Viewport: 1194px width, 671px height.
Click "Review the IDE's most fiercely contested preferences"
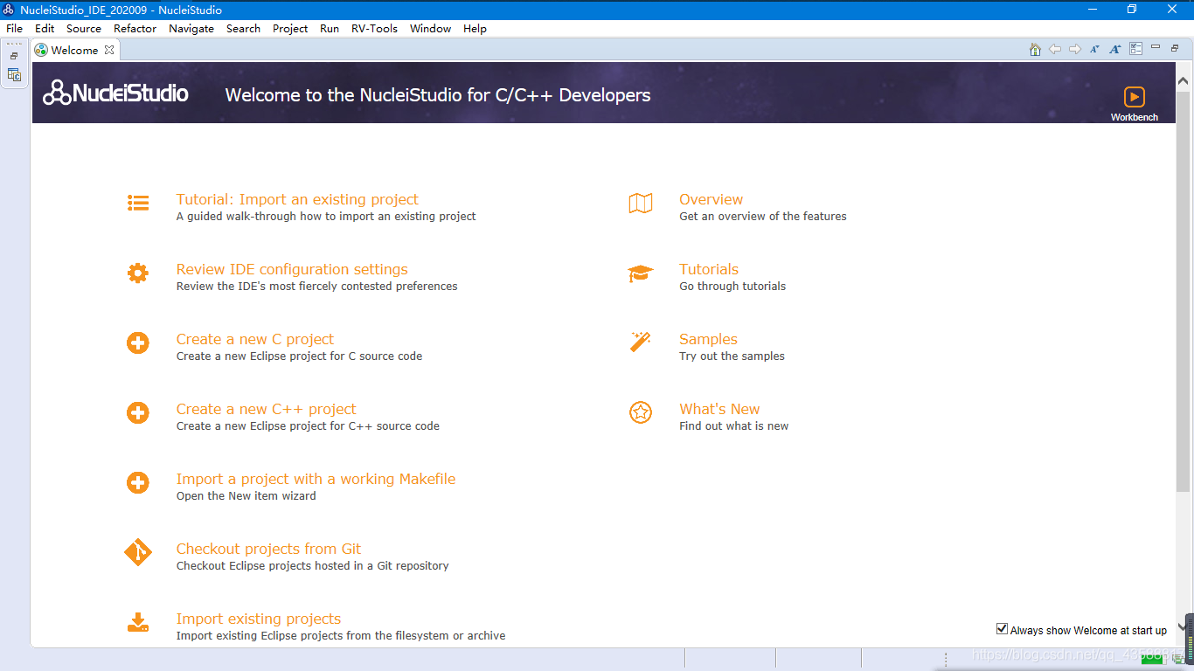pos(317,287)
